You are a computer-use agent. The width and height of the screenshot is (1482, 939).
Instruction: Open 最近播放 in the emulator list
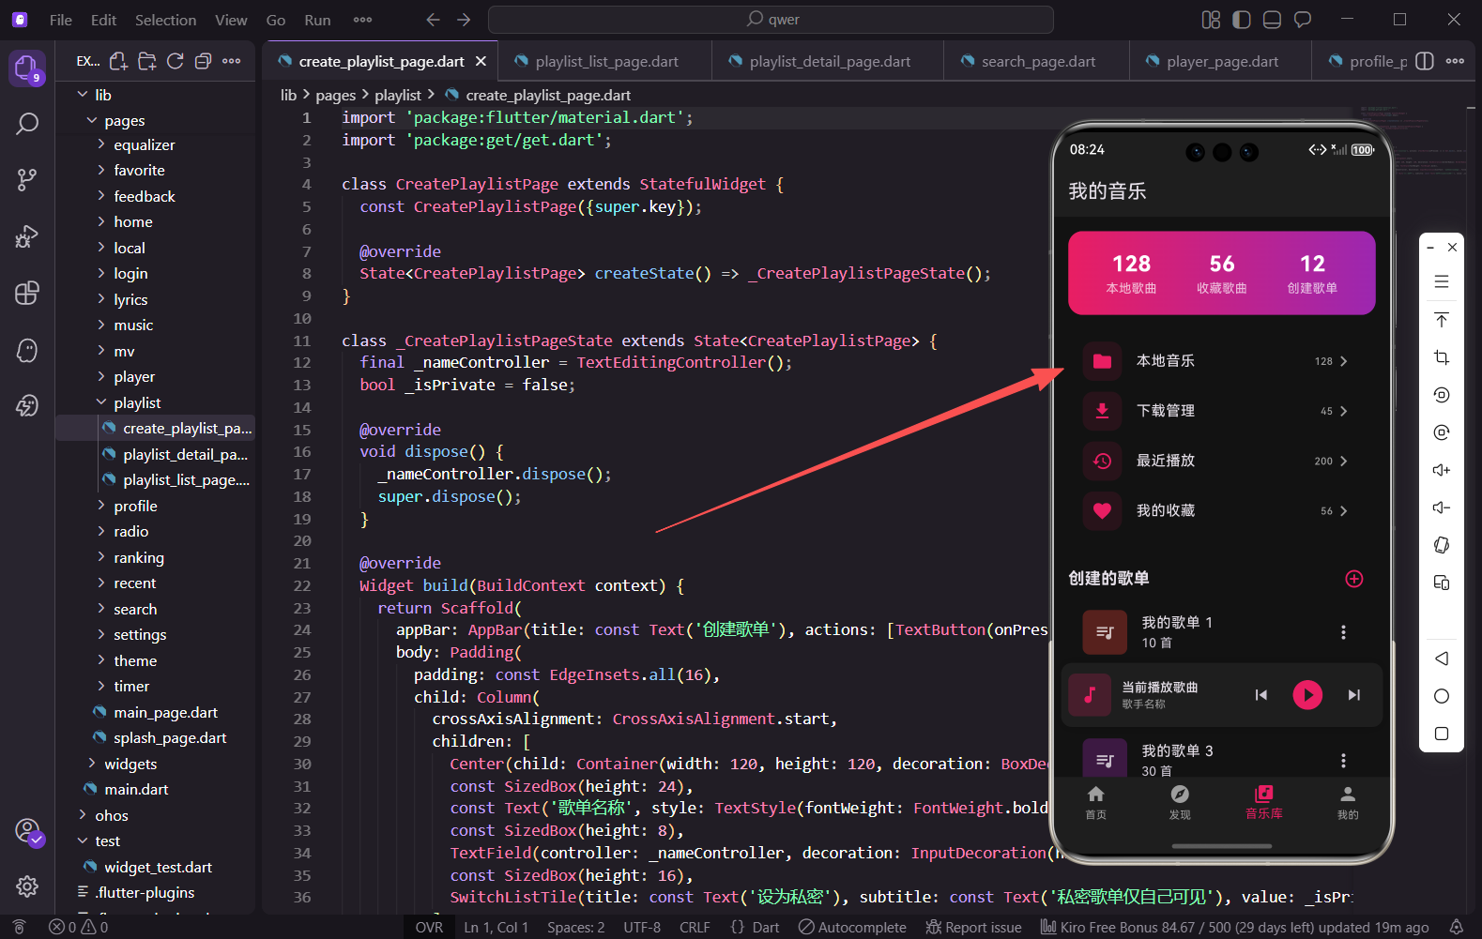(1220, 461)
